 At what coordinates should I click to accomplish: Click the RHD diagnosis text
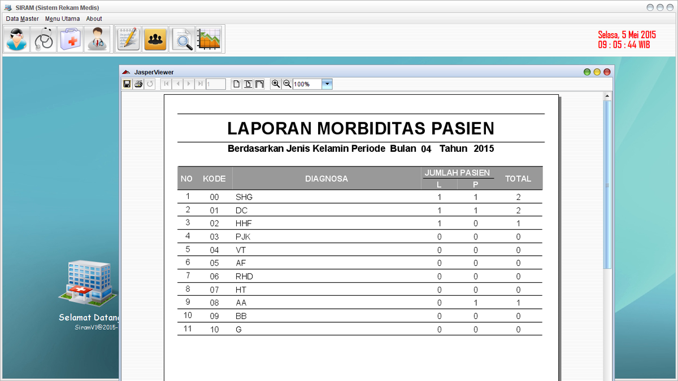[x=244, y=277]
